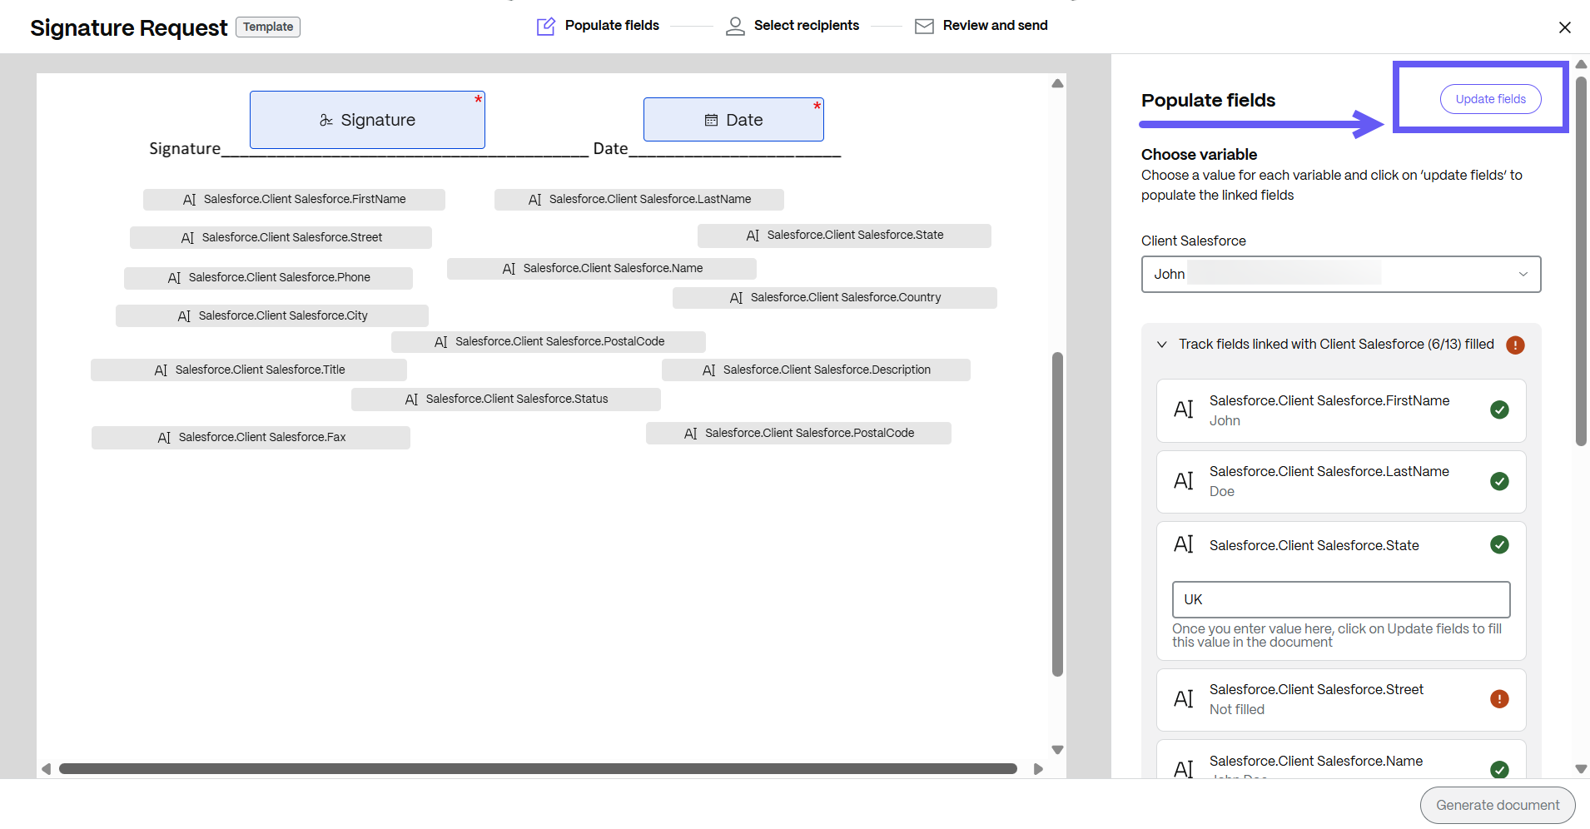Click the text icon on Salesforce.Title document field

(161, 370)
